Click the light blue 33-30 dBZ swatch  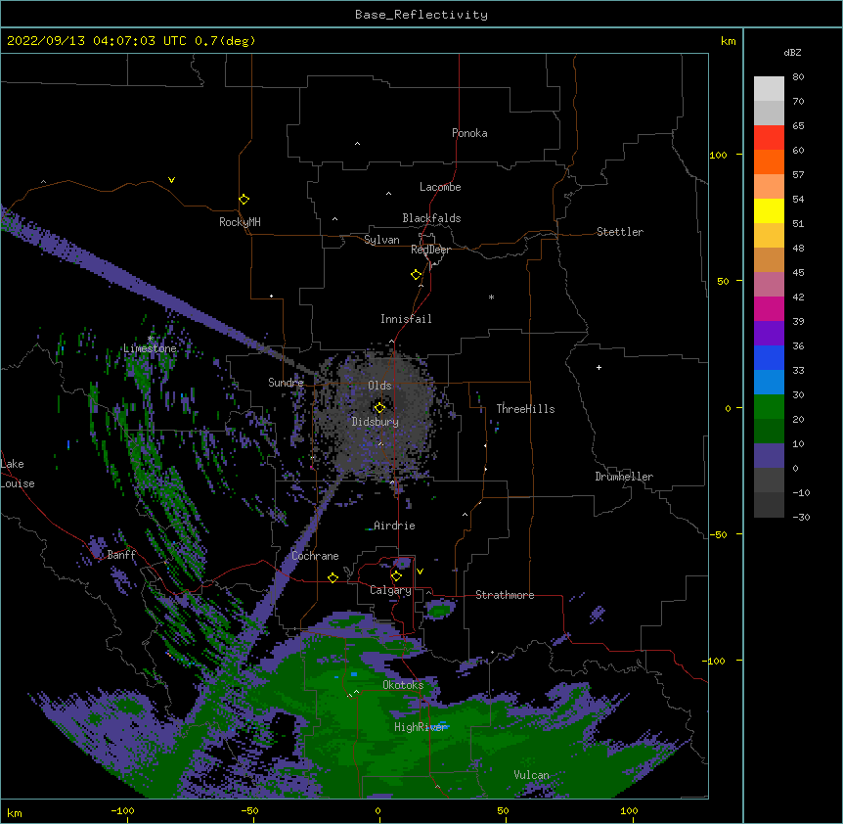click(x=769, y=383)
